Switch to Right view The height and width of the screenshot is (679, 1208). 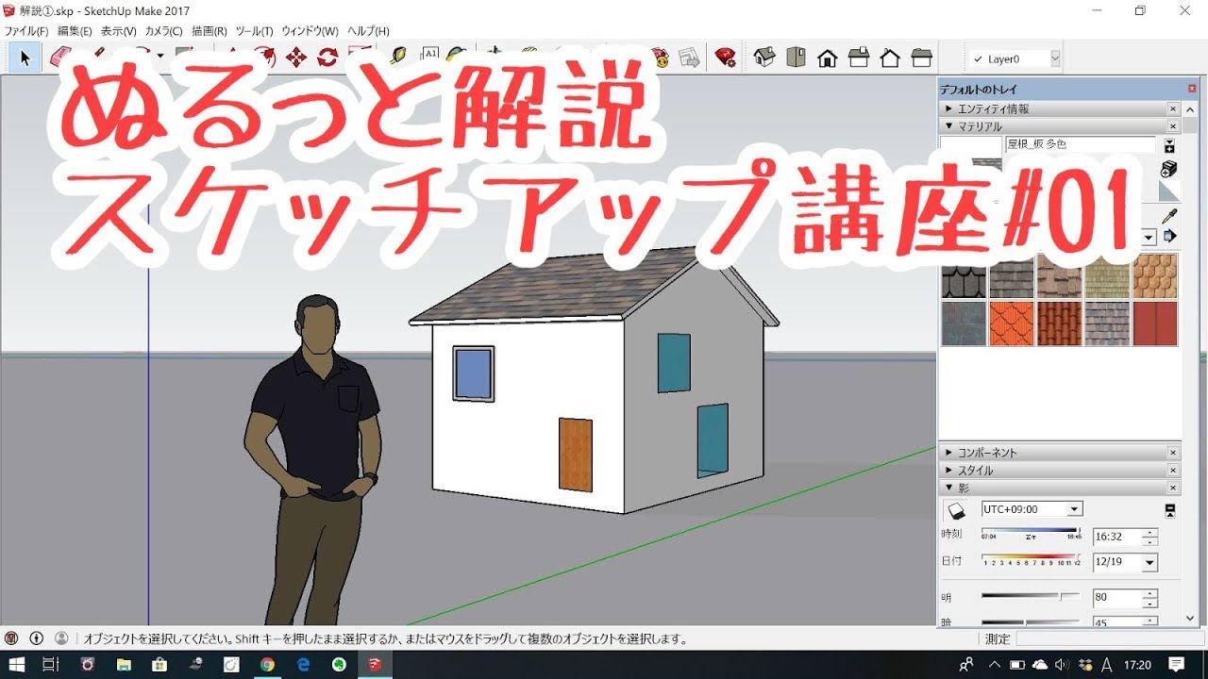[x=859, y=58]
